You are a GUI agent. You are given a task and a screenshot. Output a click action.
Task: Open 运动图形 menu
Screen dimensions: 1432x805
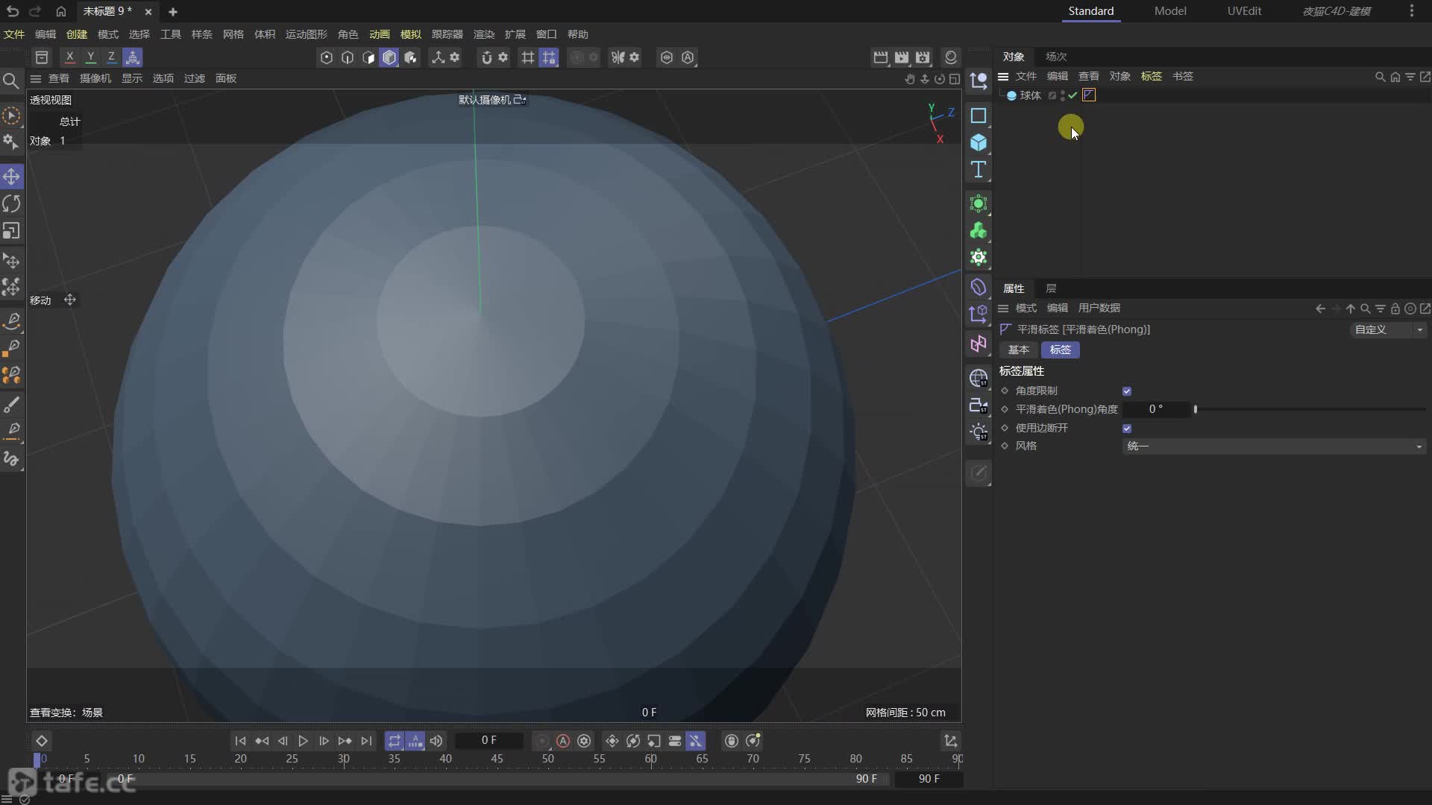(x=307, y=34)
